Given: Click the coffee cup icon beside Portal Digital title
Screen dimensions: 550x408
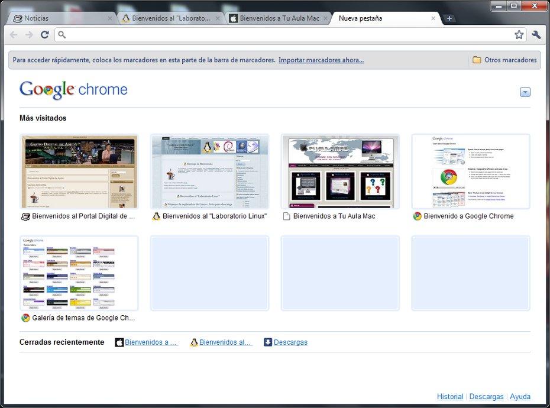Looking at the screenshot, I should coord(25,216).
